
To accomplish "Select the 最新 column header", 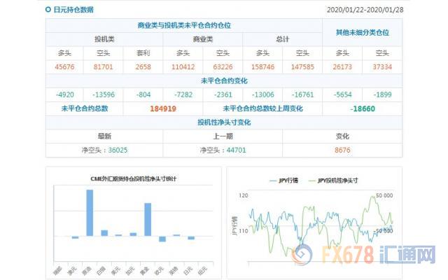I will [x=104, y=136].
